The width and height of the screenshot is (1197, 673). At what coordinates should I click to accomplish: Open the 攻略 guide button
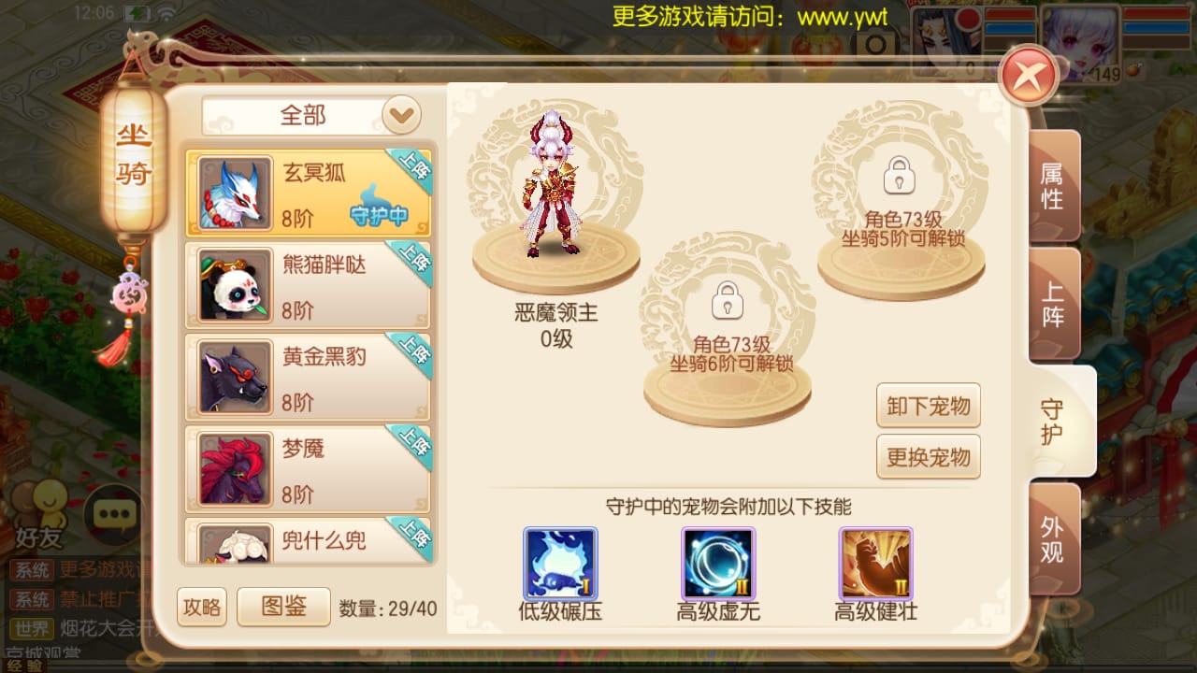click(x=202, y=607)
